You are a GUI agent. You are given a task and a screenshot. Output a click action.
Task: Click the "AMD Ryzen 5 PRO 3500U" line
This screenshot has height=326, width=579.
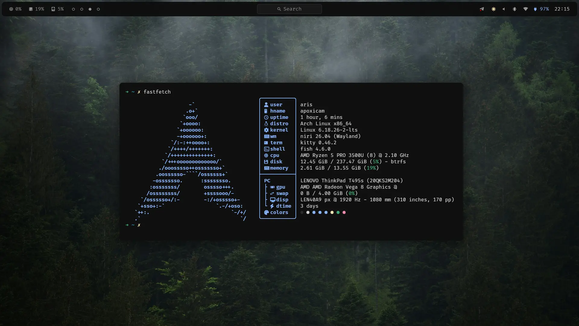pyautogui.click(x=355, y=155)
